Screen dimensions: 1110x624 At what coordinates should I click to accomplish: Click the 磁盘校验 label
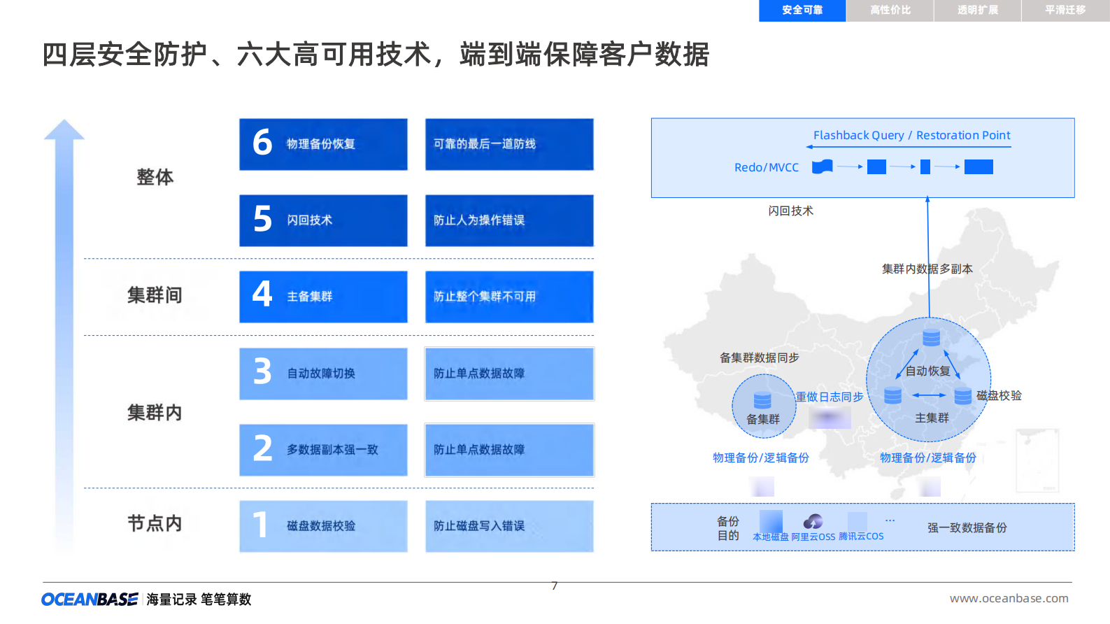pyautogui.click(x=999, y=395)
